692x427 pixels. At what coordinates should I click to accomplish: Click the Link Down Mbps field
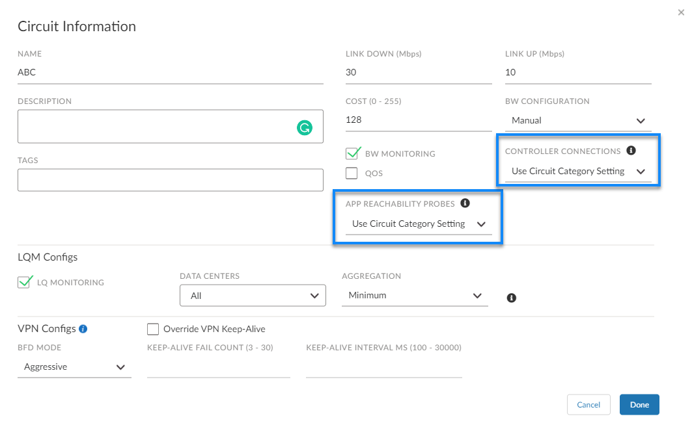click(x=418, y=73)
